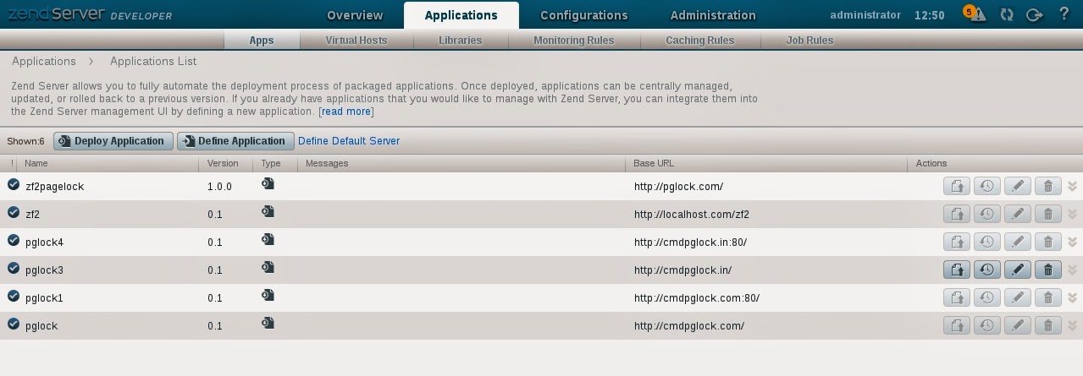Image resolution: width=1083 pixels, height=376 pixels.
Task: Expand details for the pglock4 row
Action: 1073,242
